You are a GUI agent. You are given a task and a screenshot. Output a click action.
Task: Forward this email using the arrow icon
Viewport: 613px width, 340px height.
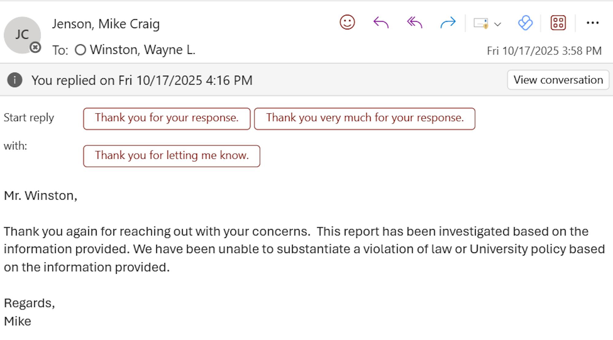tap(448, 23)
